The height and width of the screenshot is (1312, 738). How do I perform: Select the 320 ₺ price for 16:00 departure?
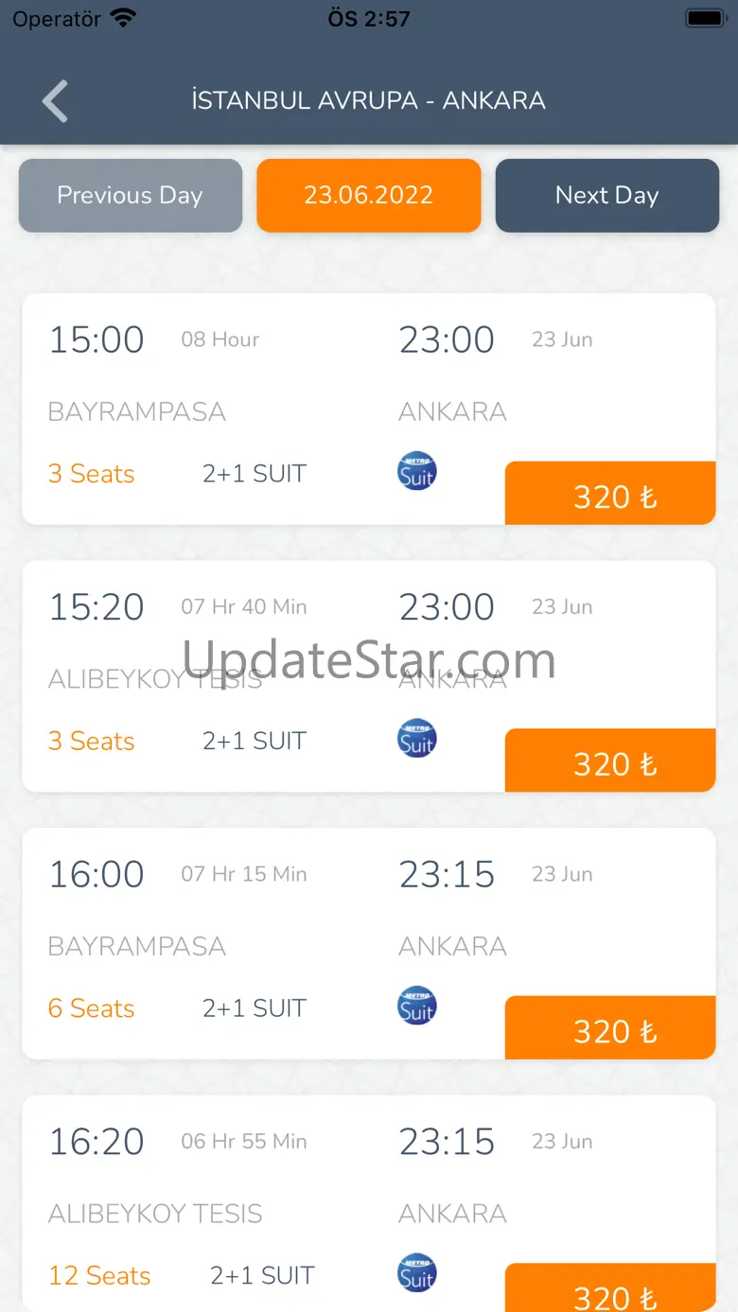[610, 1028]
